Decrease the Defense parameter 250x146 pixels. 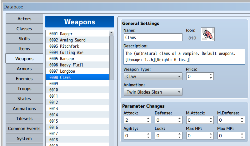pyautogui.click(x=179, y=122)
